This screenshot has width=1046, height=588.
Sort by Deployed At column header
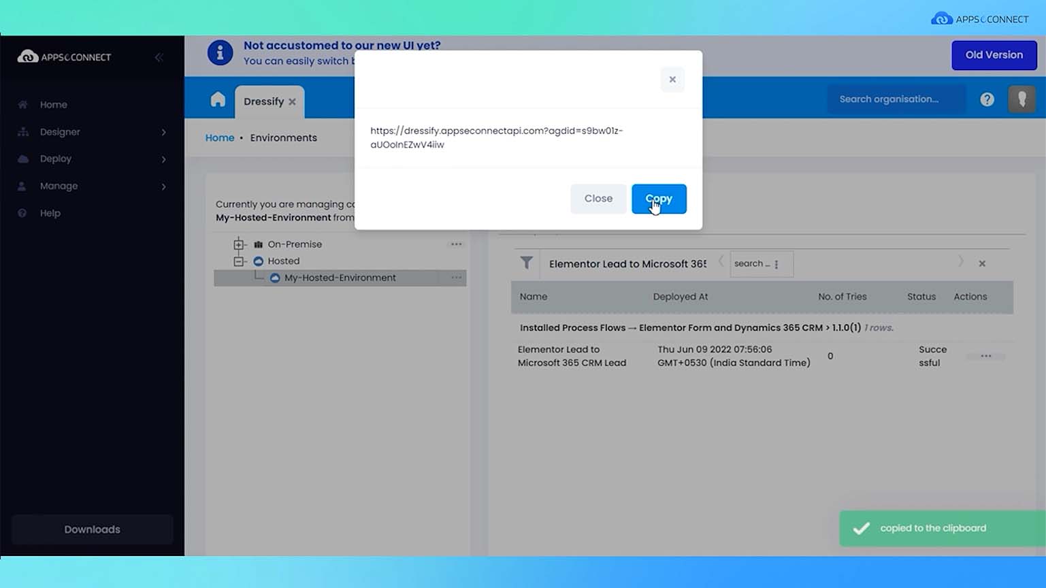[680, 297]
